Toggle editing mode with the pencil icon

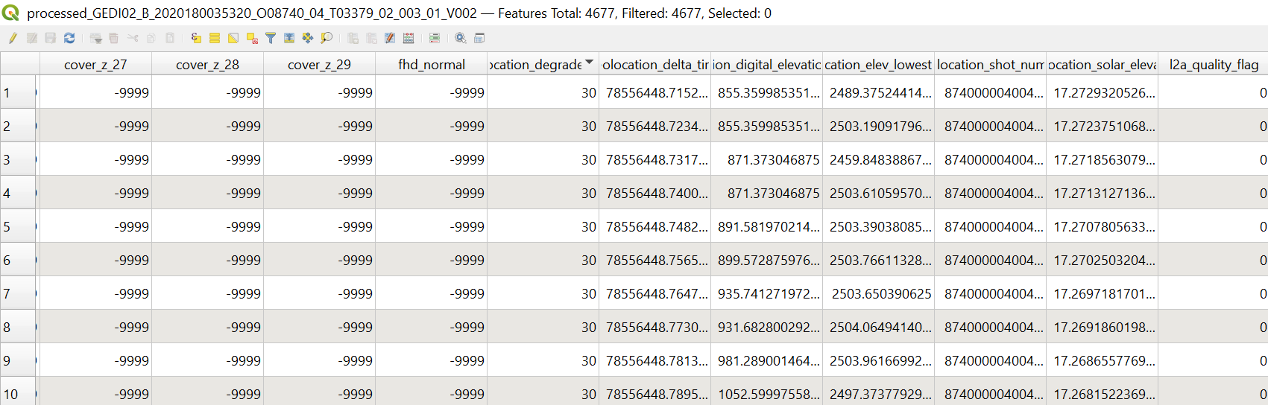click(13, 38)
